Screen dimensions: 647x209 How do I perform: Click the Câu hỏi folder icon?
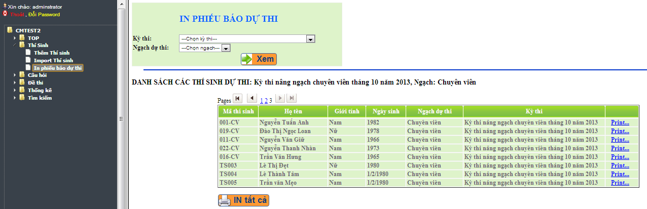(x=22, y=75)
